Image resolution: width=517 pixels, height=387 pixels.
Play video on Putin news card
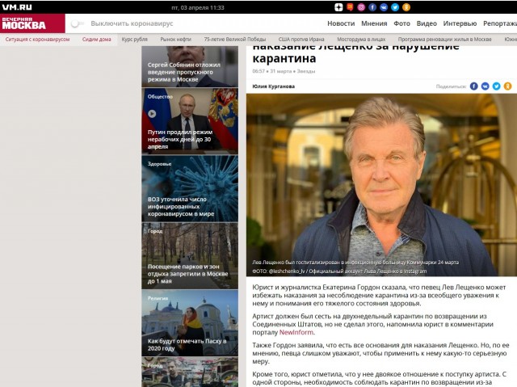point(152,114)
